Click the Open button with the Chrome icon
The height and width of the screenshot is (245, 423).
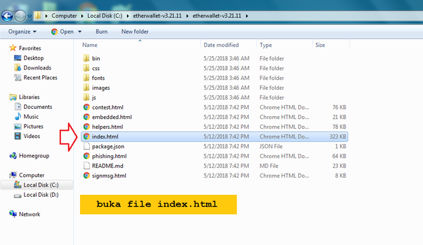(63, 32)
